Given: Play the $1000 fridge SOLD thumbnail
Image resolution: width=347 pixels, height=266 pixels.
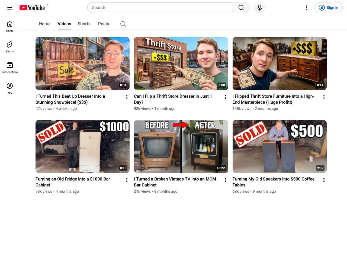Looking at the screenshot, I should click(x=82, y=147).
